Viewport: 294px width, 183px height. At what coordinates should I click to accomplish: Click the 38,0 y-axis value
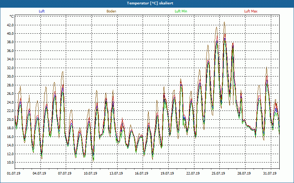[10, 42]
